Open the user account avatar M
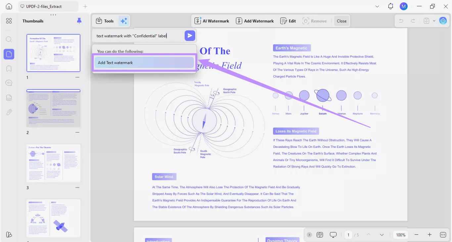The image size is (452, 242). (403, 6)
